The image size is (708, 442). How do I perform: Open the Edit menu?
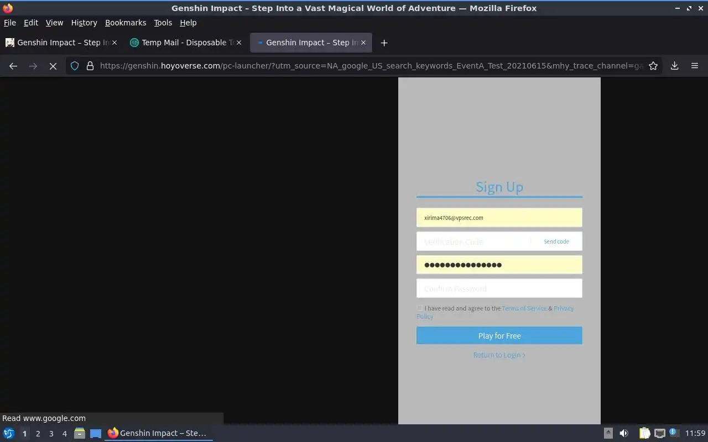[31, 23]
